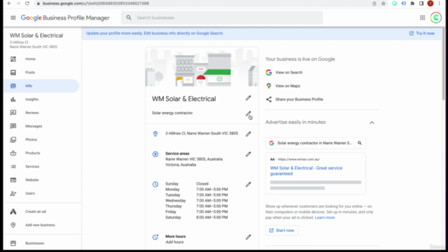Click the Insights bar chart icon
Screen dimensions: 448x252
(13, 99)
